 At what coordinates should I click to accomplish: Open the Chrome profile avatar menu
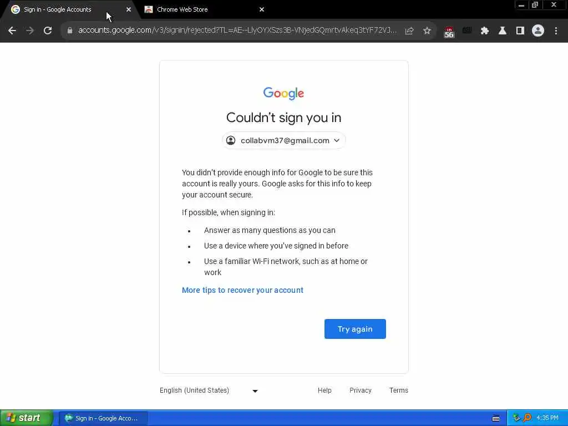tap(538, 31)
